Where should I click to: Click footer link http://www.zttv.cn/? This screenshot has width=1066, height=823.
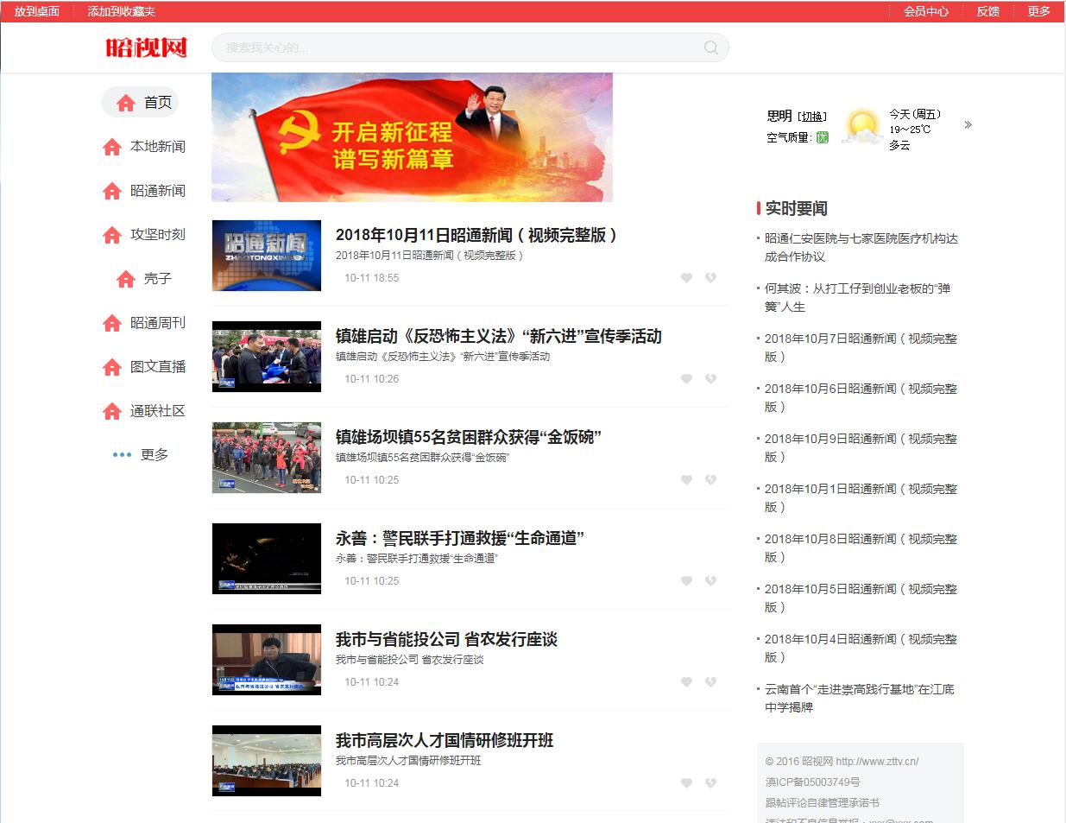coord(877,762)
